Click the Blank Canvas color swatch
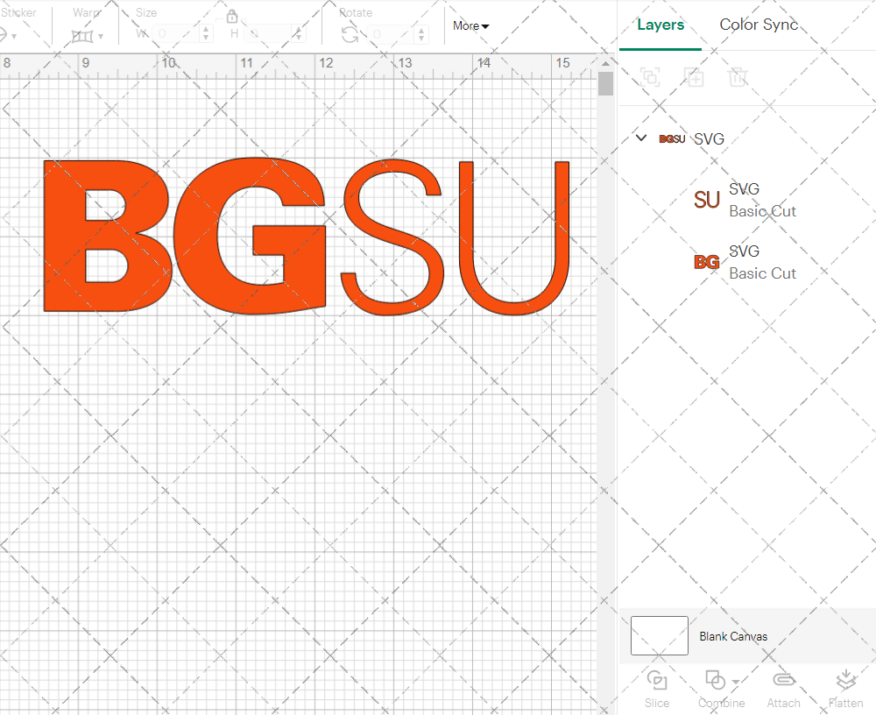The image size is (876, 715). pyautogui.click(x=659, y=636)
